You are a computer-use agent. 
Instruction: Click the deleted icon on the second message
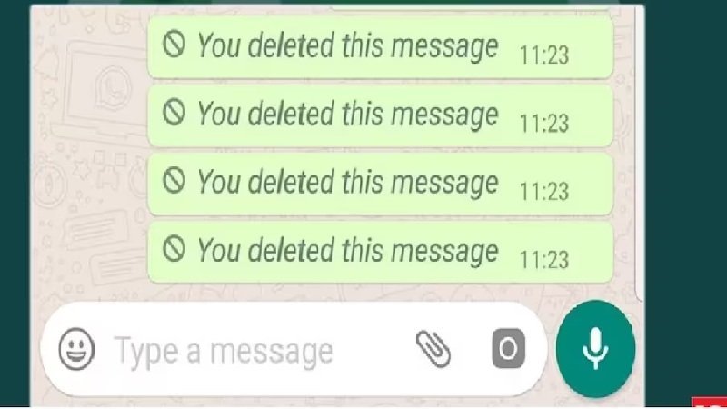pos(174,112)
